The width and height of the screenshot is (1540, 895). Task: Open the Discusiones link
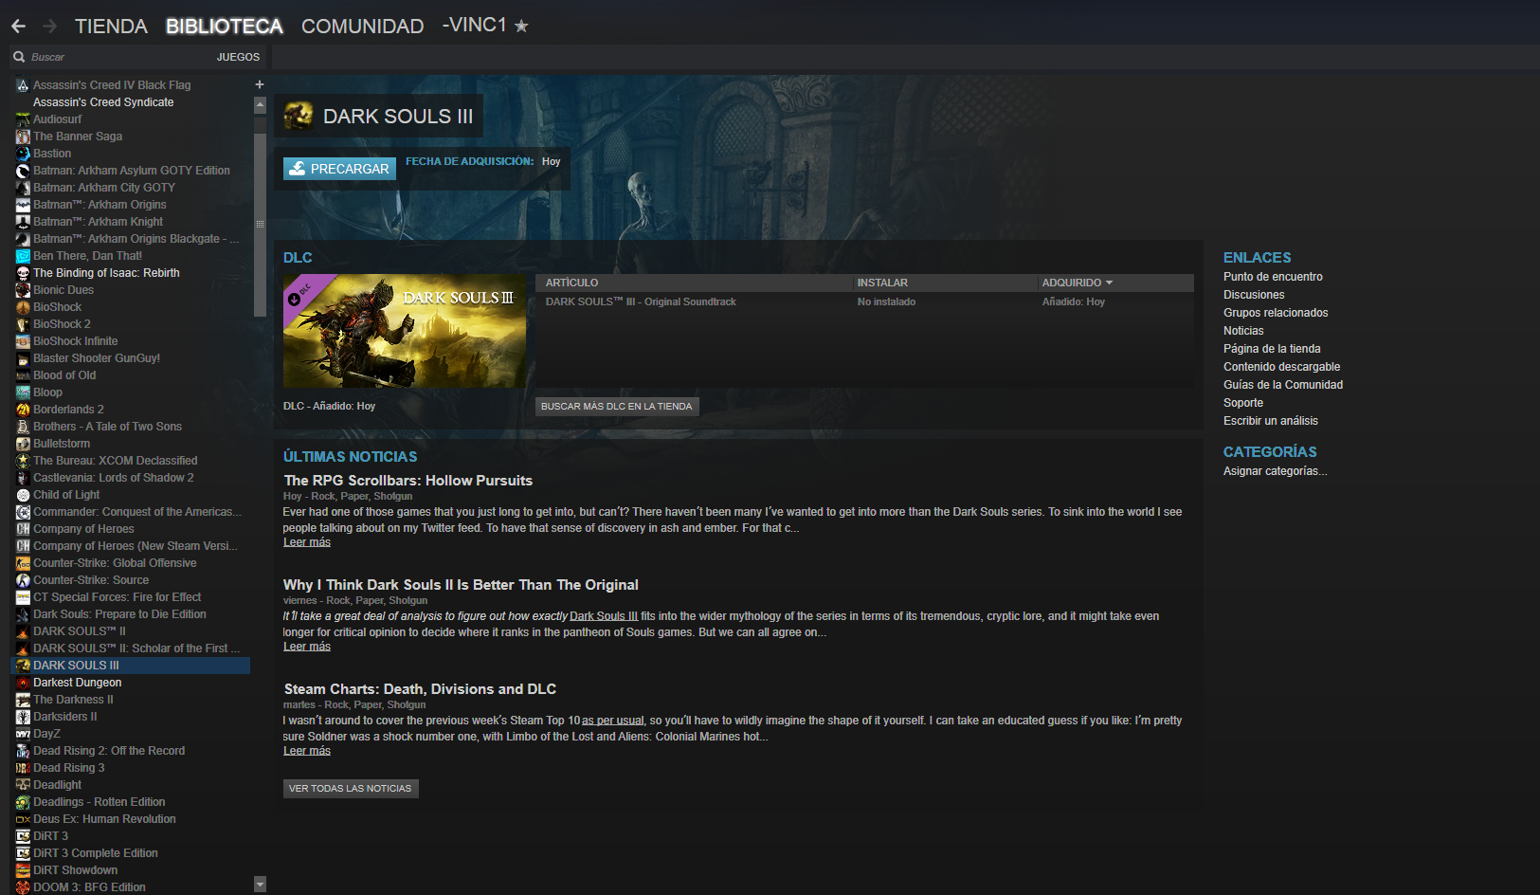[x=1254, y=295]
